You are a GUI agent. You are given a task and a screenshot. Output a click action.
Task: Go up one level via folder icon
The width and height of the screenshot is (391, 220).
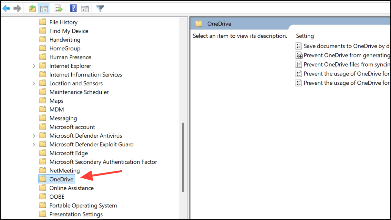click(x=32, y=8)
